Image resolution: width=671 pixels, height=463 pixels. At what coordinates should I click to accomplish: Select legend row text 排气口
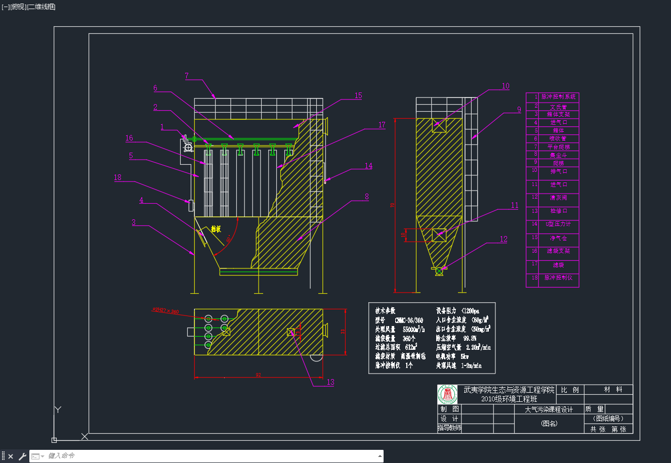pos(558,171)
